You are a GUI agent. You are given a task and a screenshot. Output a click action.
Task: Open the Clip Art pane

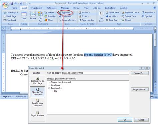click(40, 16)
